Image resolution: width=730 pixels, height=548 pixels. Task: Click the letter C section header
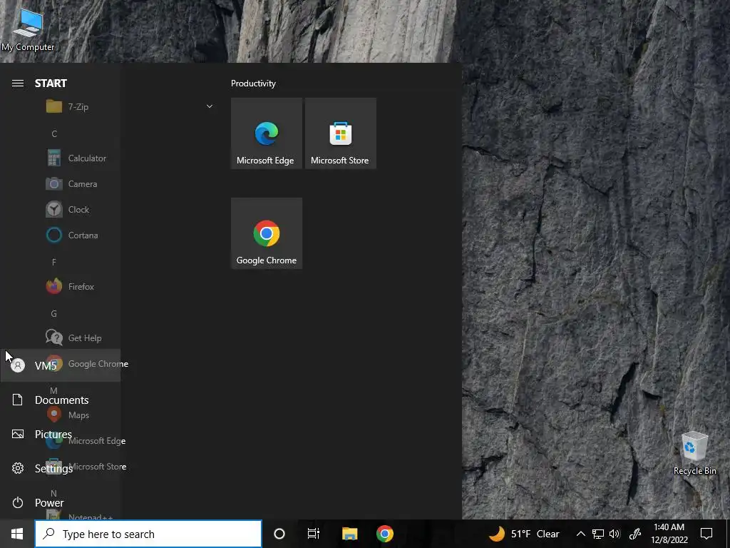(x=54, y=133)
